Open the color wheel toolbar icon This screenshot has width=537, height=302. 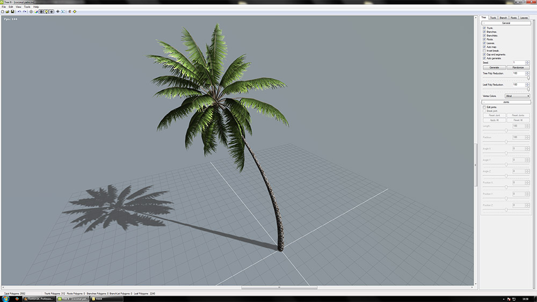[35, 12]
